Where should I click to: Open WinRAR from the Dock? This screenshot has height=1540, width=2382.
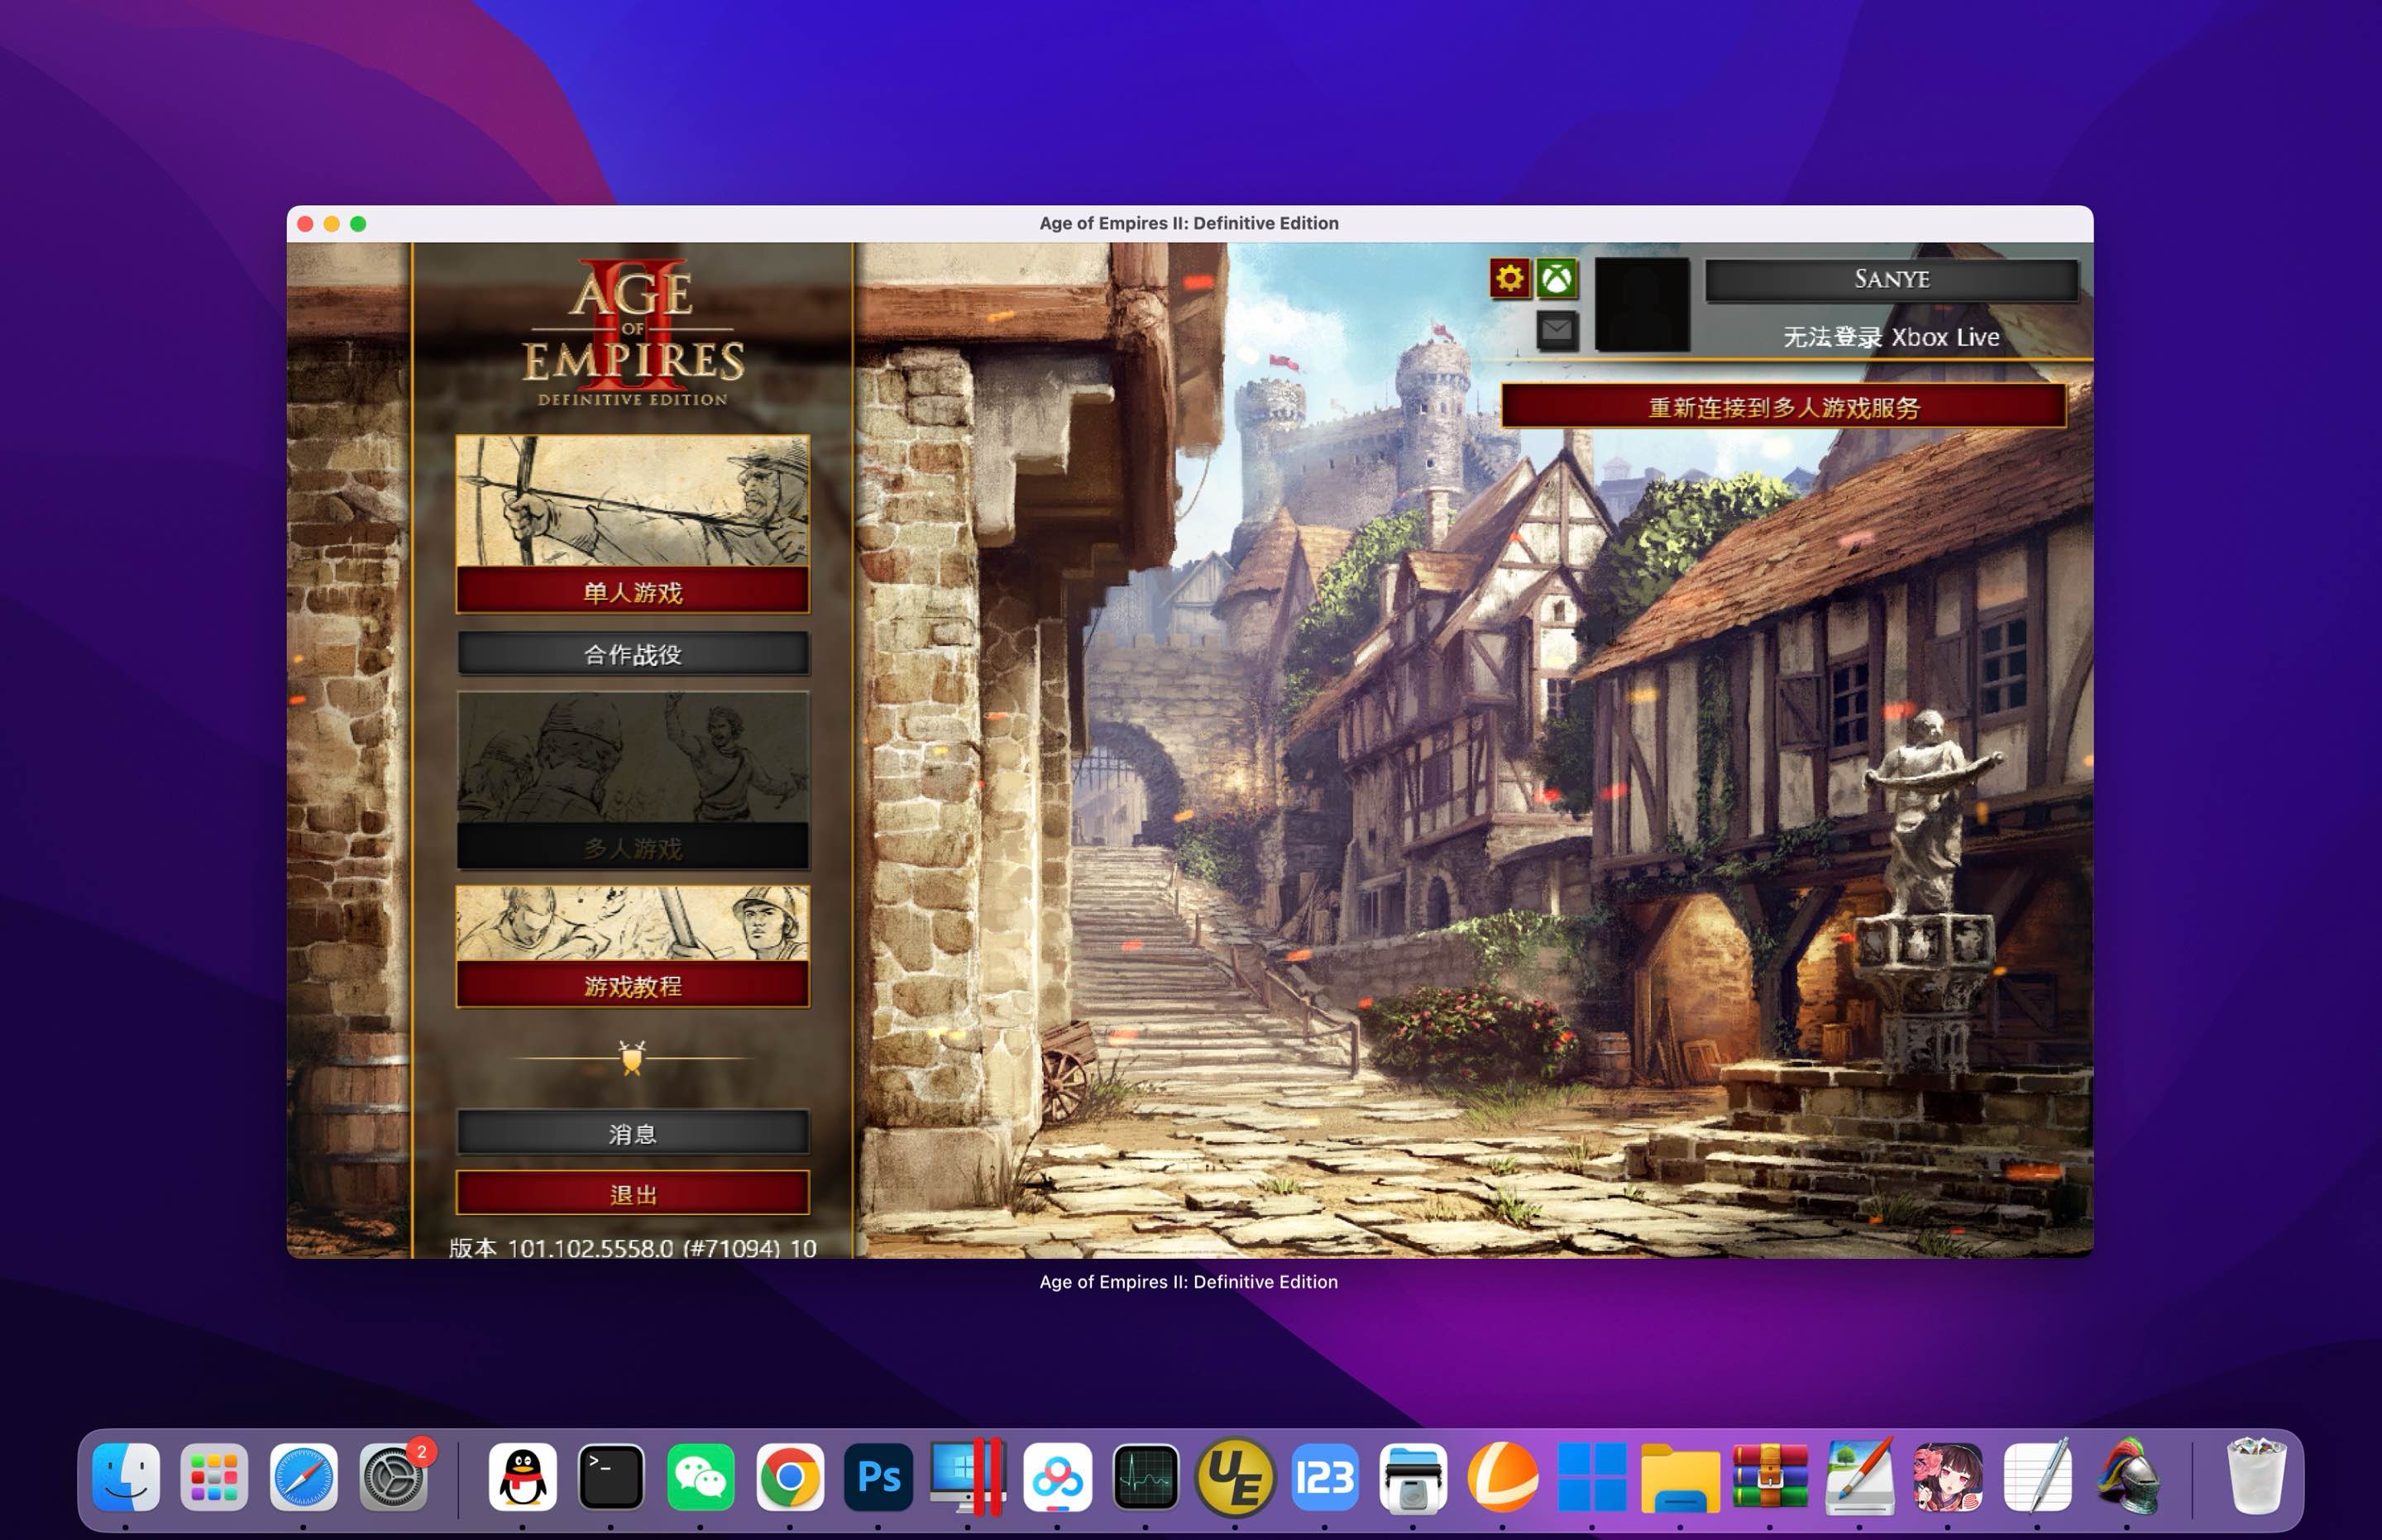1769,1476
